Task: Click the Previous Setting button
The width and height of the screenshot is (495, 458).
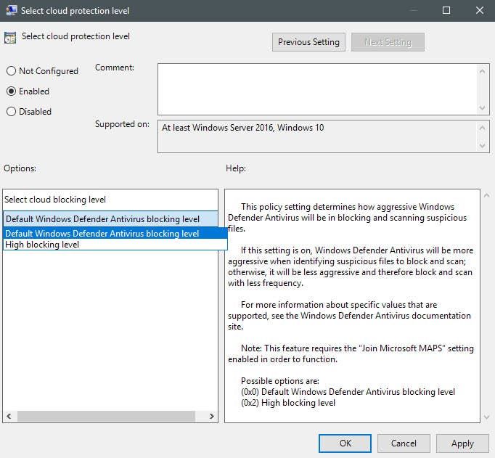Action: [x=308, y=42]
